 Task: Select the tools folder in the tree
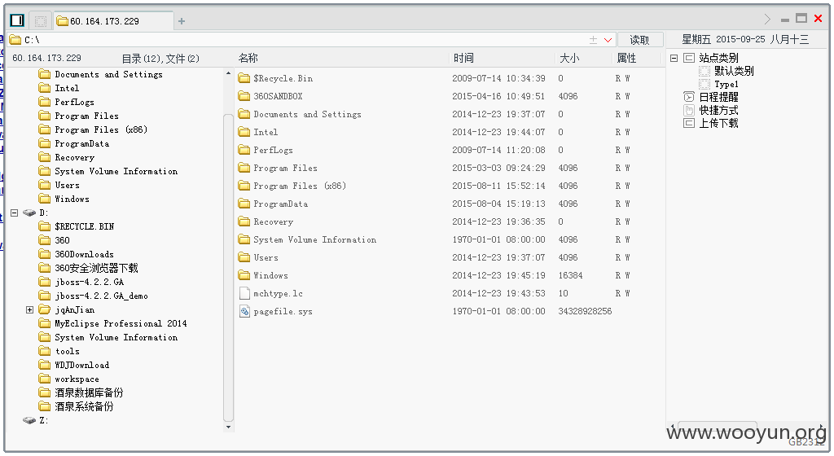point(67,351)
